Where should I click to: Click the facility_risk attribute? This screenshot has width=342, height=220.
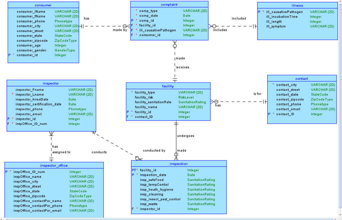(x=144, y=97)
